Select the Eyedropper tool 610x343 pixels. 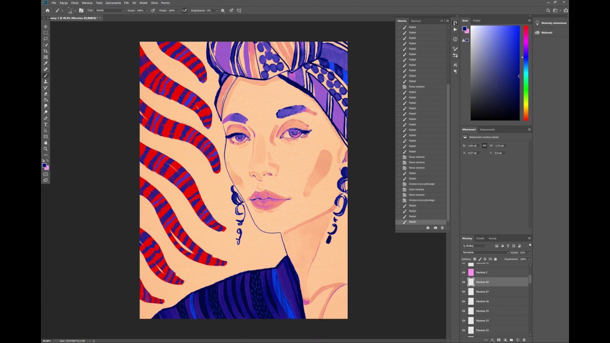(46, 63)
